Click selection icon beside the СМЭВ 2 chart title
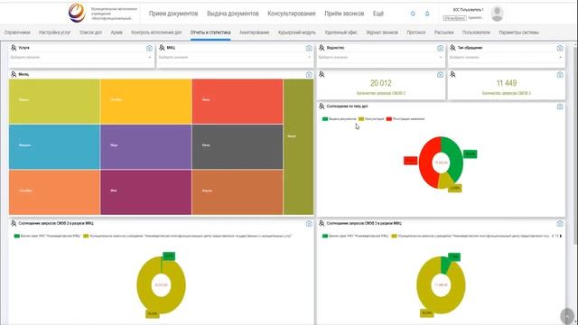This screenshot has height=325, width=578. coord(14,223)
